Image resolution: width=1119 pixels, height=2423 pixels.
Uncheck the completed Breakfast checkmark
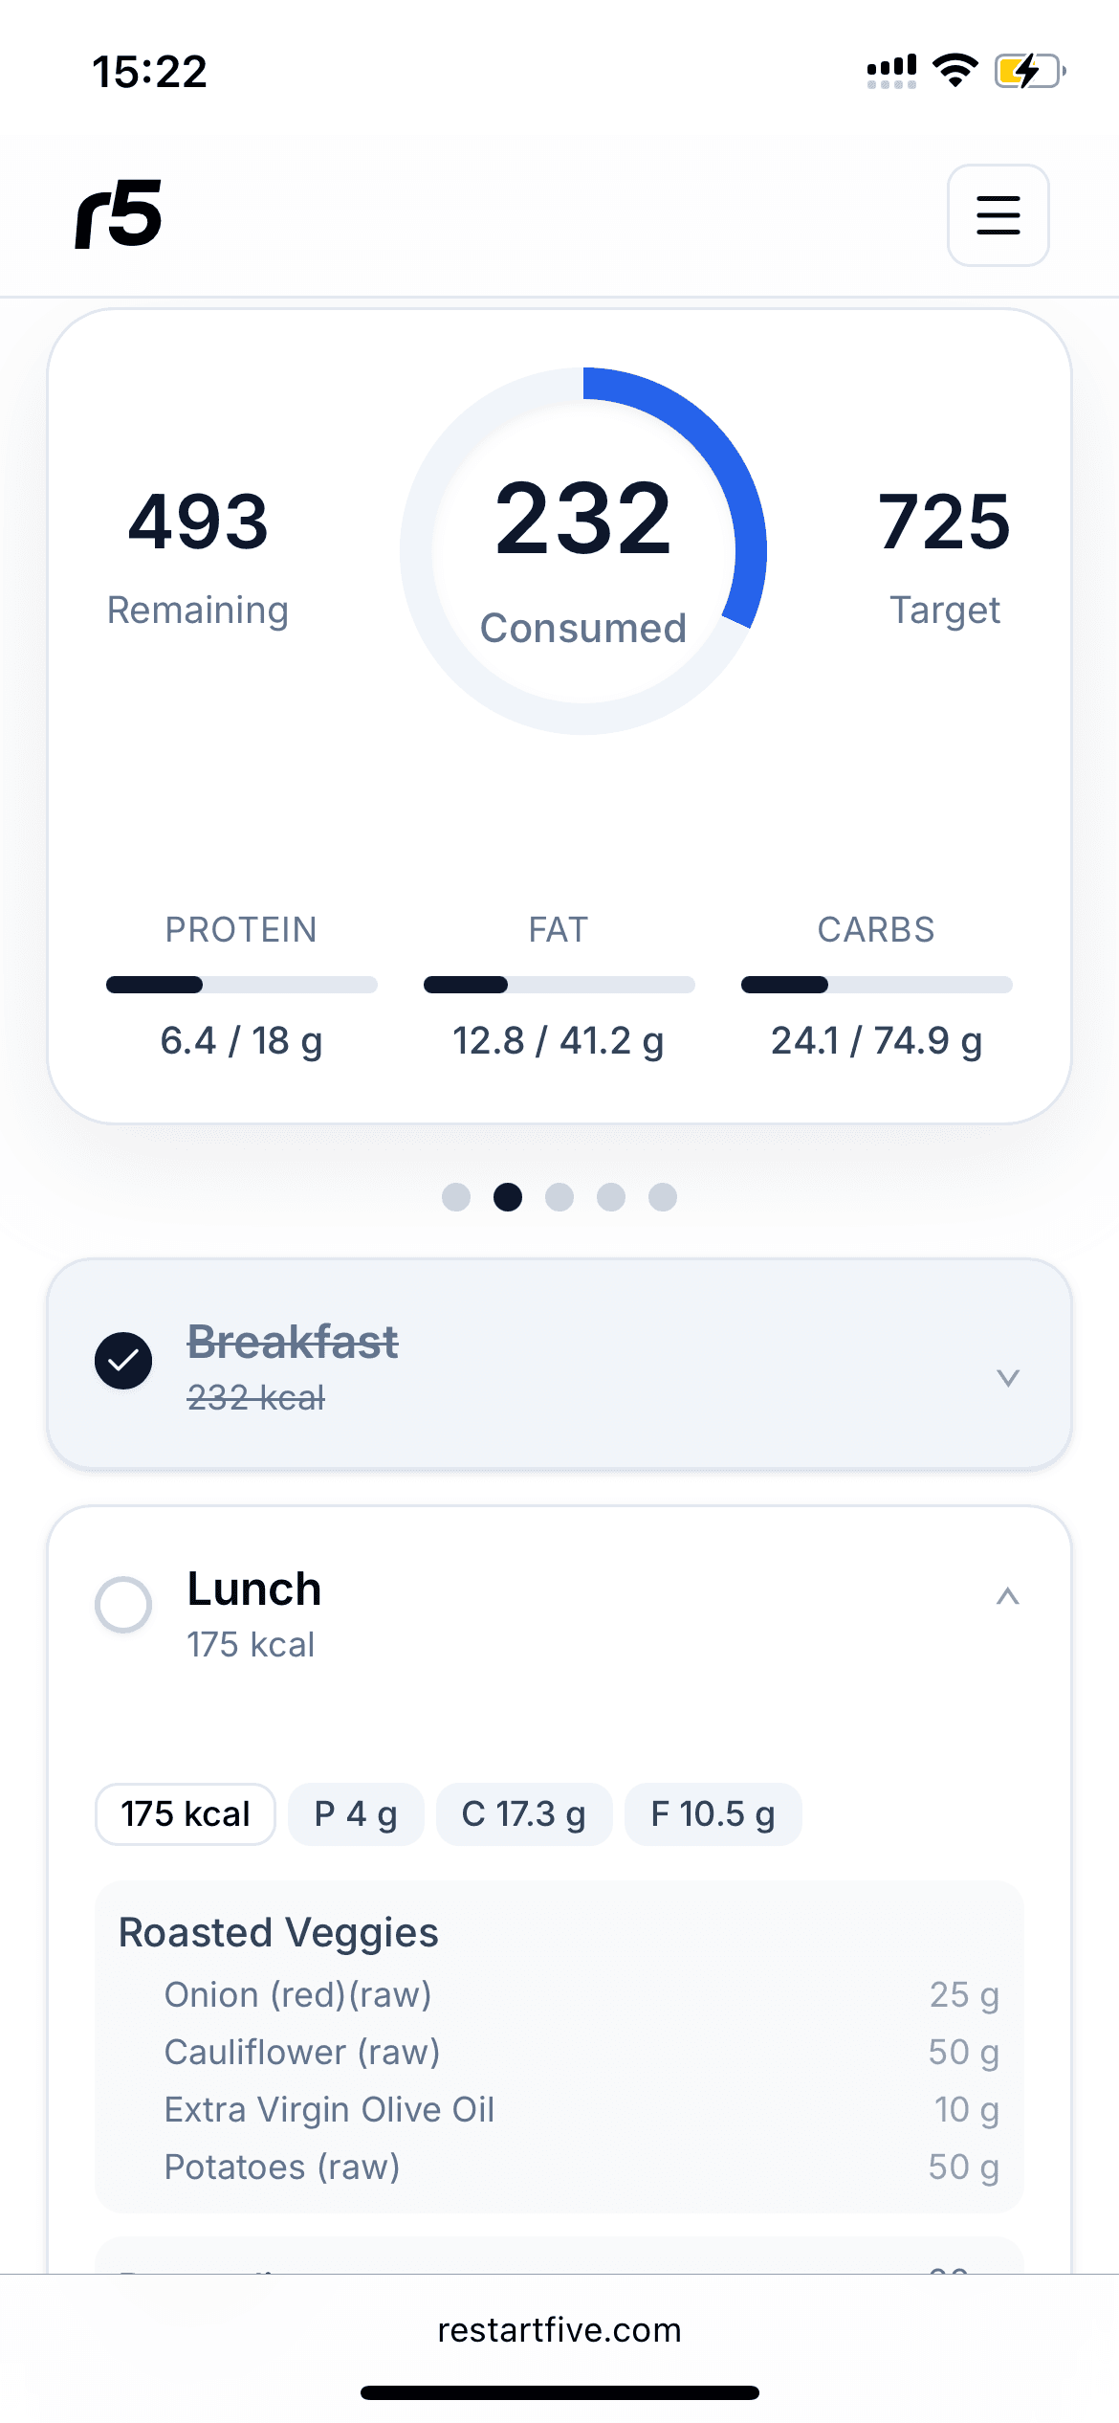click(123, 1360)
